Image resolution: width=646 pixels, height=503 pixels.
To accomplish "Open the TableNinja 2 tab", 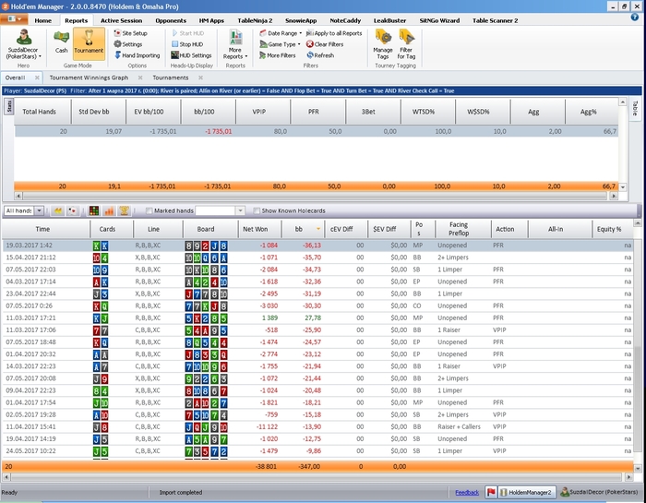I will pos(255,20).
